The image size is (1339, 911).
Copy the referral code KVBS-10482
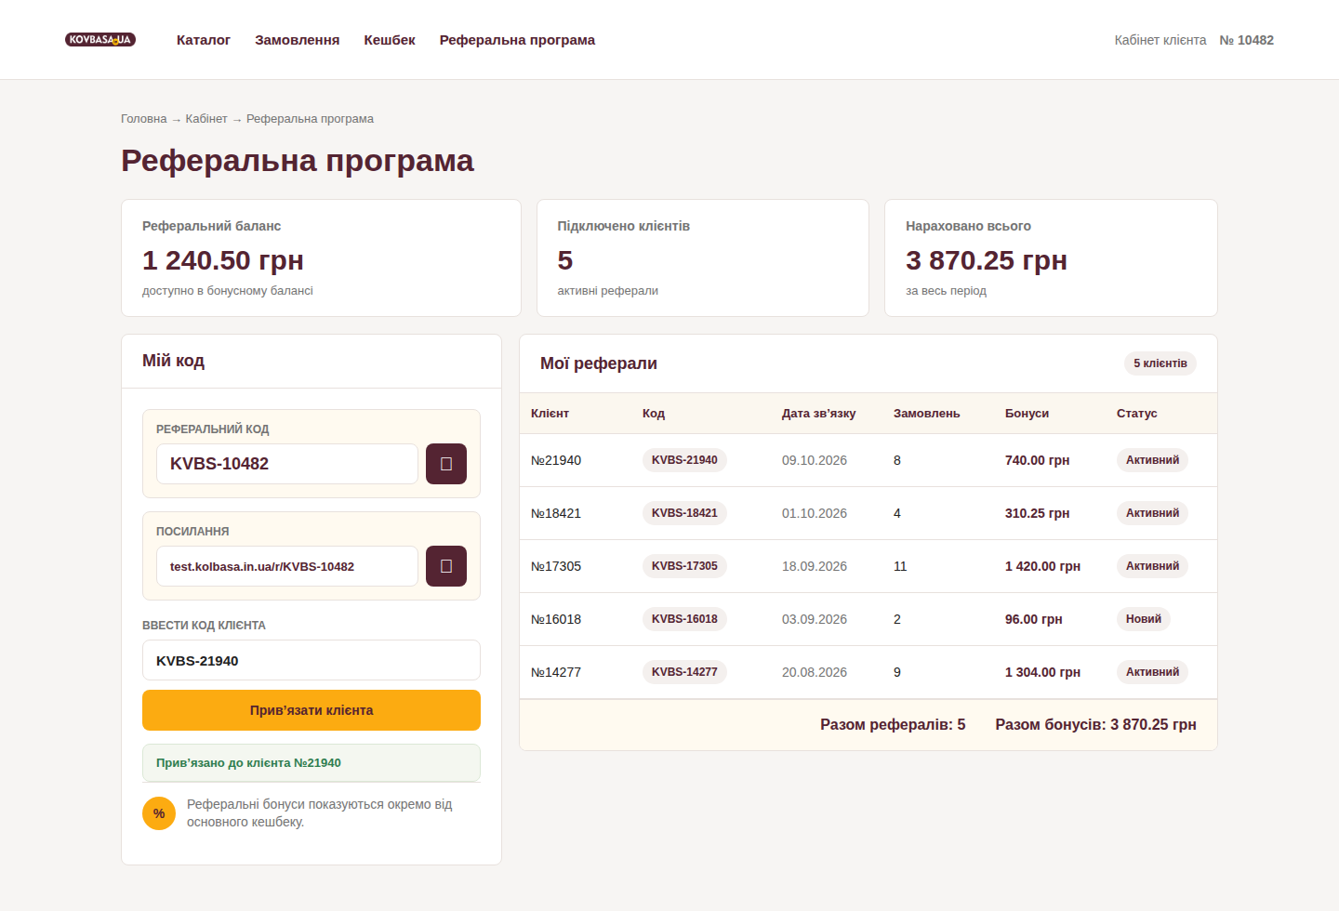coord(446,464)
